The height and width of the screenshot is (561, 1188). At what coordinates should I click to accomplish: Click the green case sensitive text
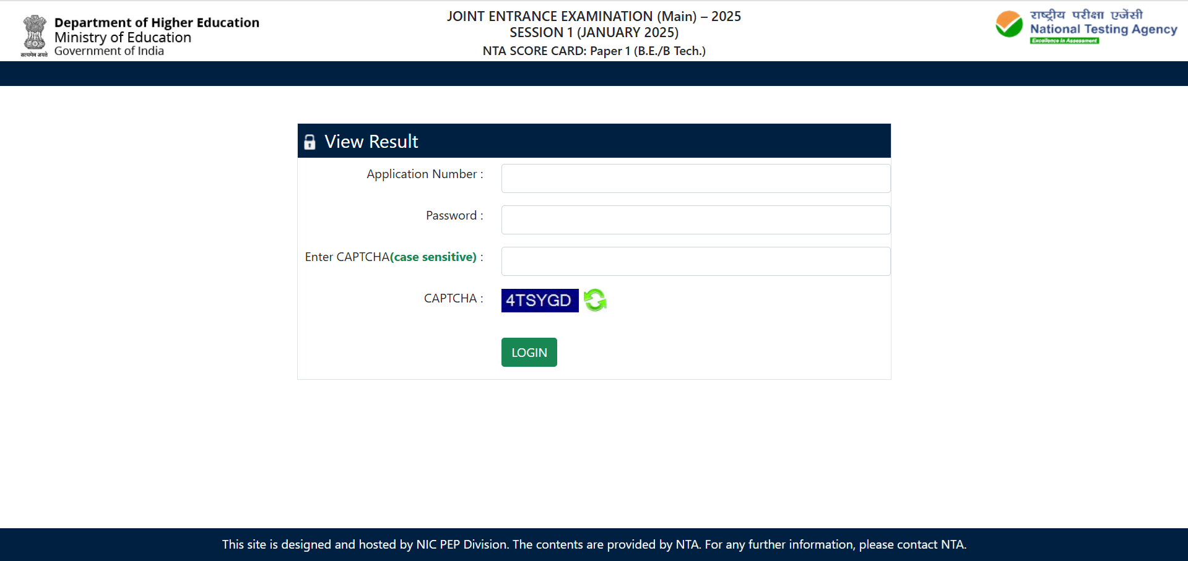tap(433, 257)
